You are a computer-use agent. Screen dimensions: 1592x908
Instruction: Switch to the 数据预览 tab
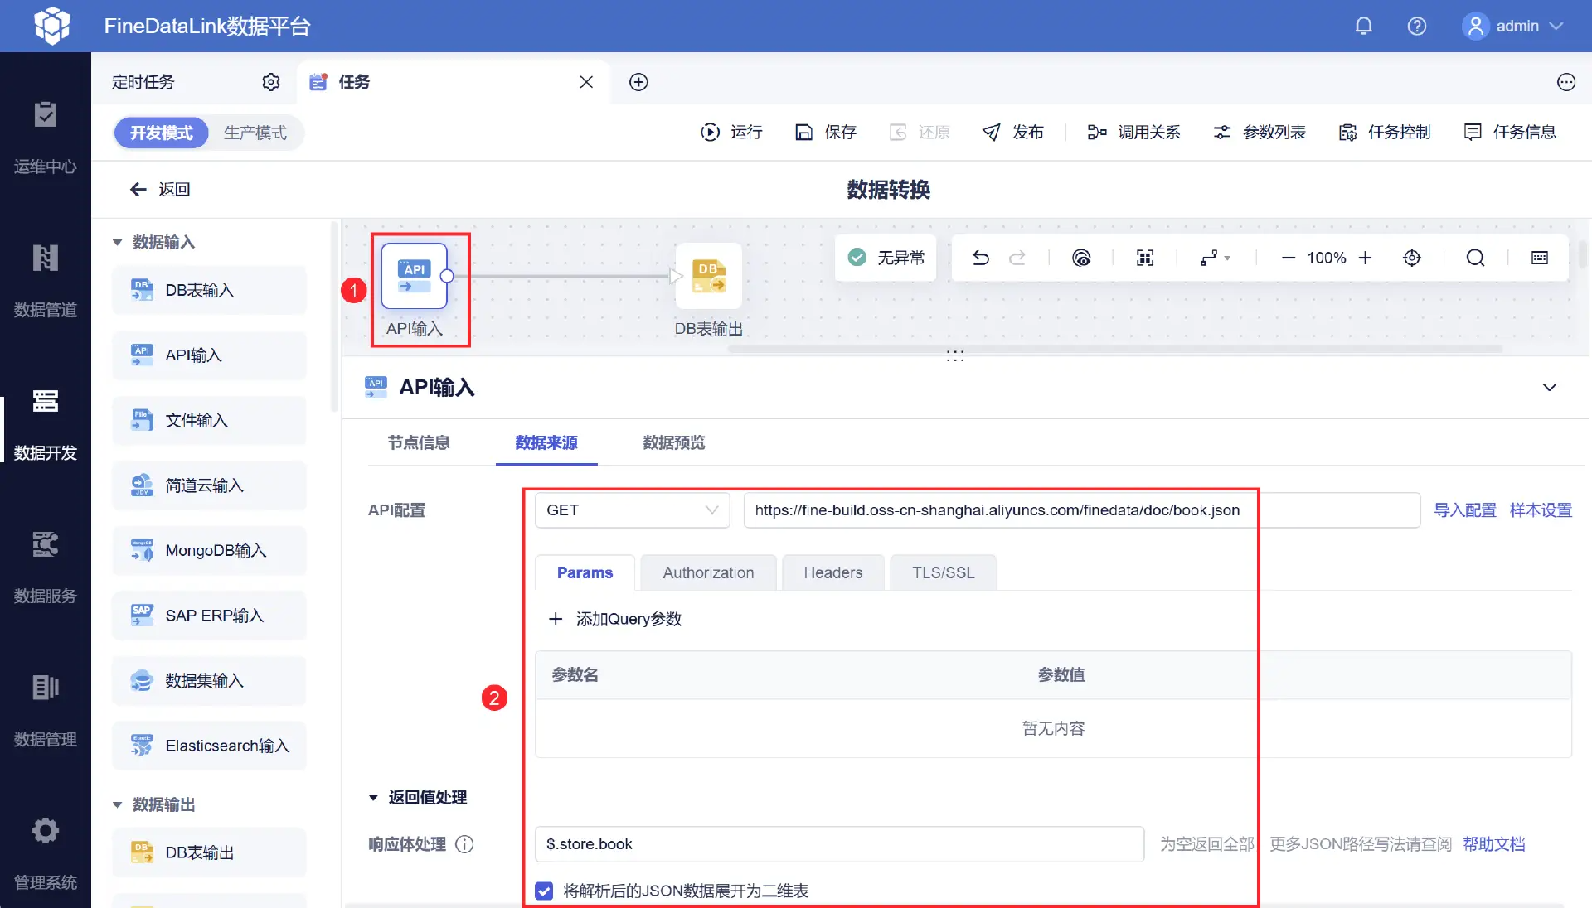tap(673, 442)
